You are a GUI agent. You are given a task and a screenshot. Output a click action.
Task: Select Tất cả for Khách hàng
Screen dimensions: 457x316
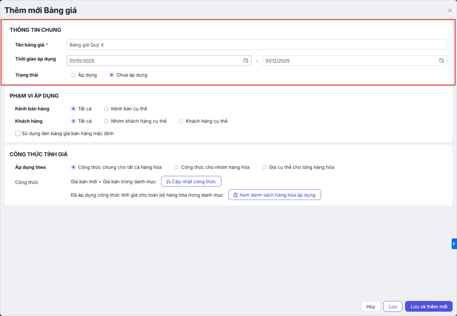73,121
